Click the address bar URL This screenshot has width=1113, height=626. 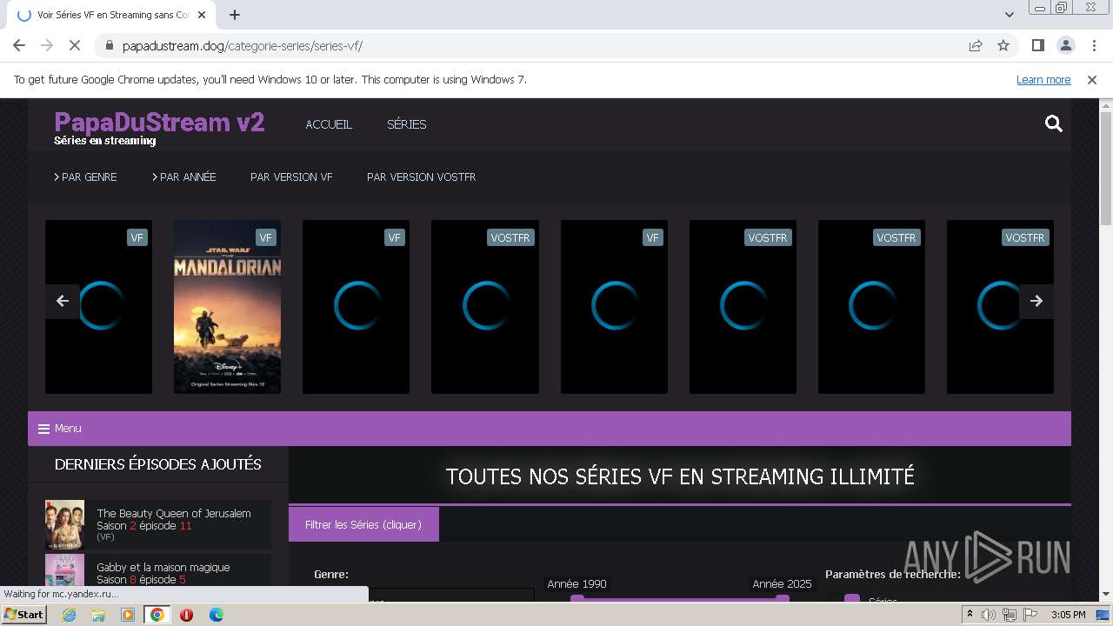tap(243, 45)
